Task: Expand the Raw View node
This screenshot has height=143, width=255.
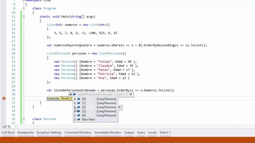Action: point(75,119)
